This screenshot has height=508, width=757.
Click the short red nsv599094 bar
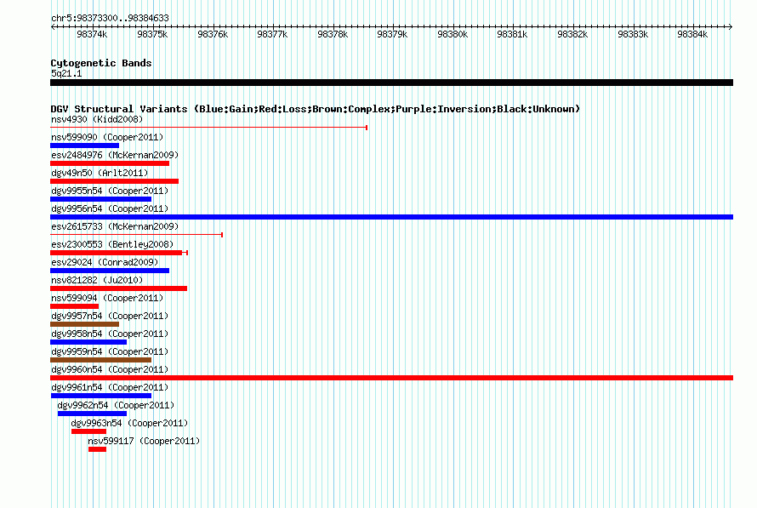coord(74,306)
